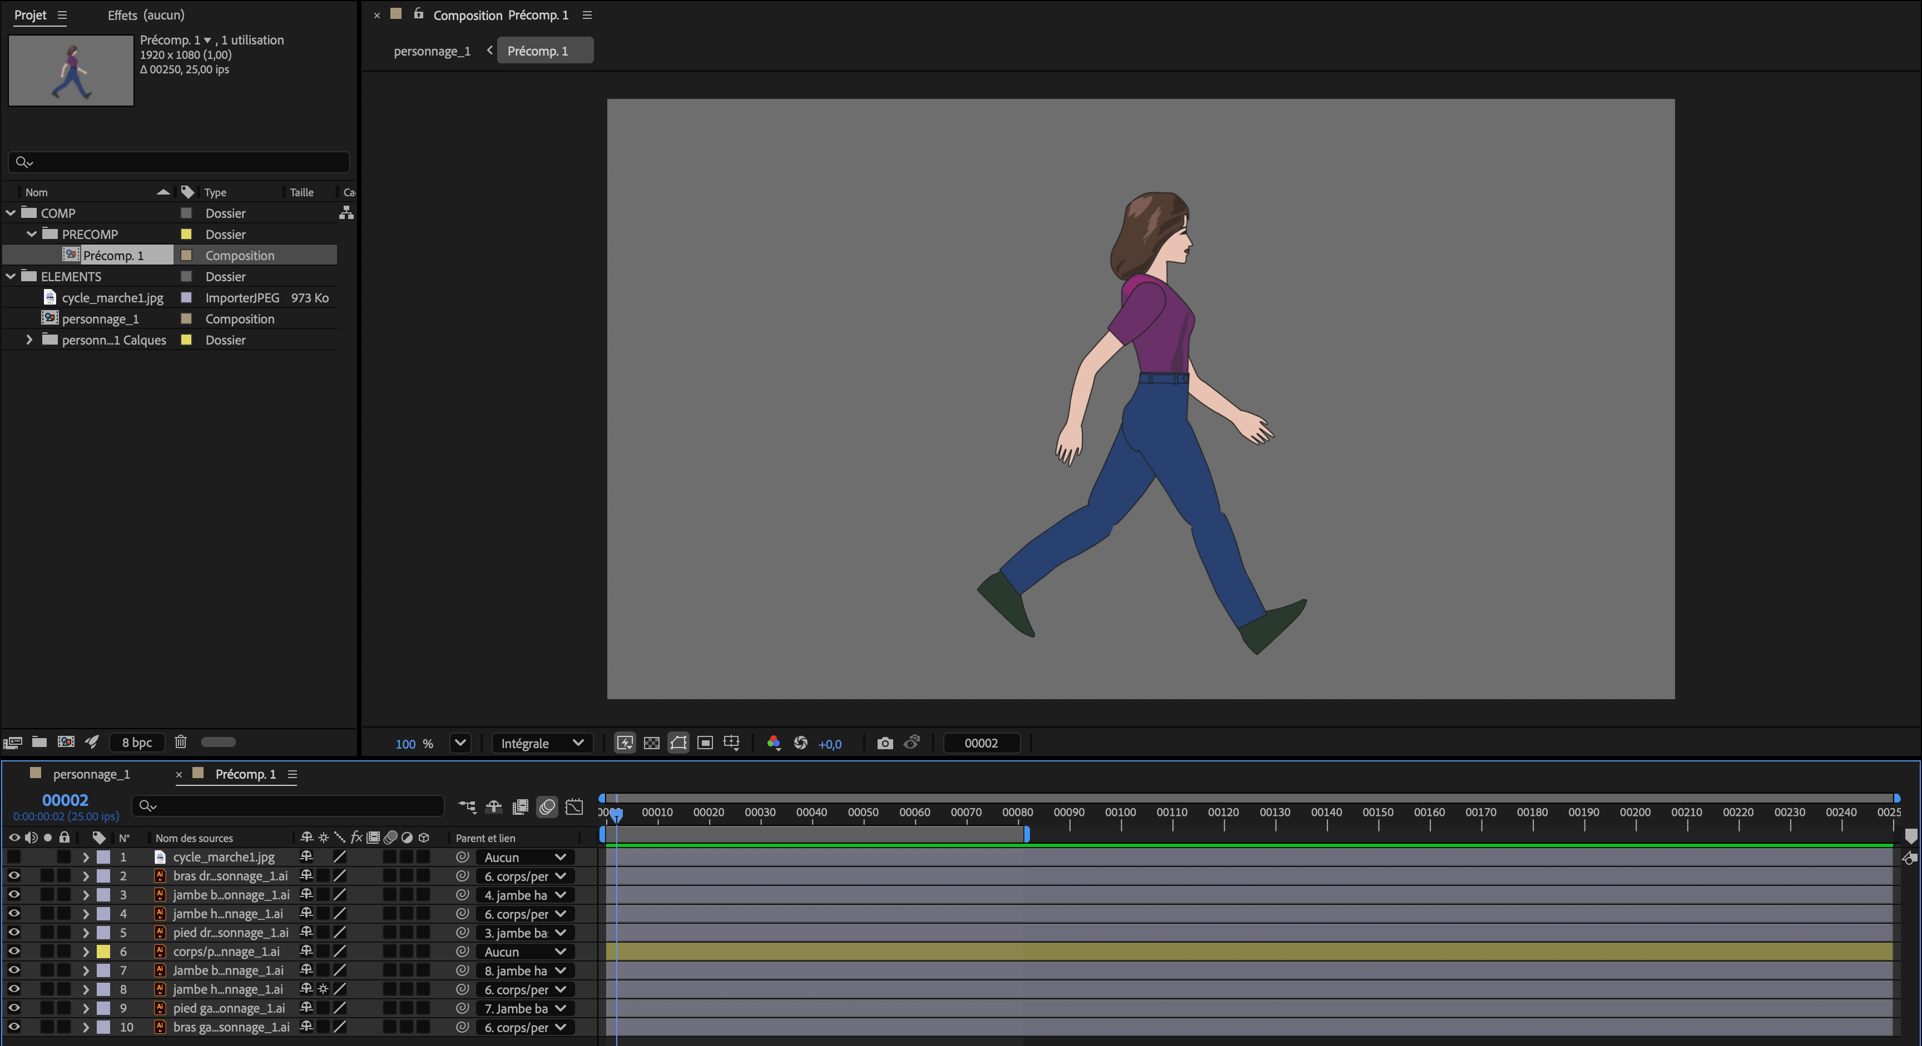This screenshot has width=1922, height=1046.
Task: Open the Title/Action Safe overlay options
Action: [x=731, y=743]
